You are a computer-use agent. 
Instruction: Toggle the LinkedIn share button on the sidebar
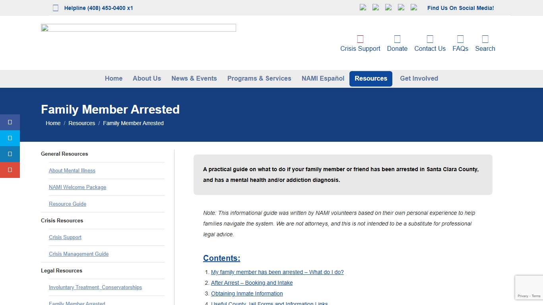(10, 154)
